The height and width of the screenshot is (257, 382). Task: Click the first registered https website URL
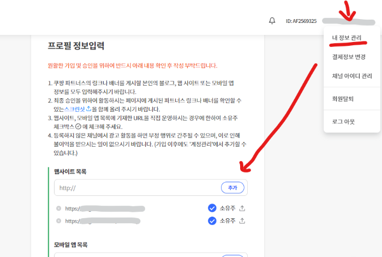(104, 208)
